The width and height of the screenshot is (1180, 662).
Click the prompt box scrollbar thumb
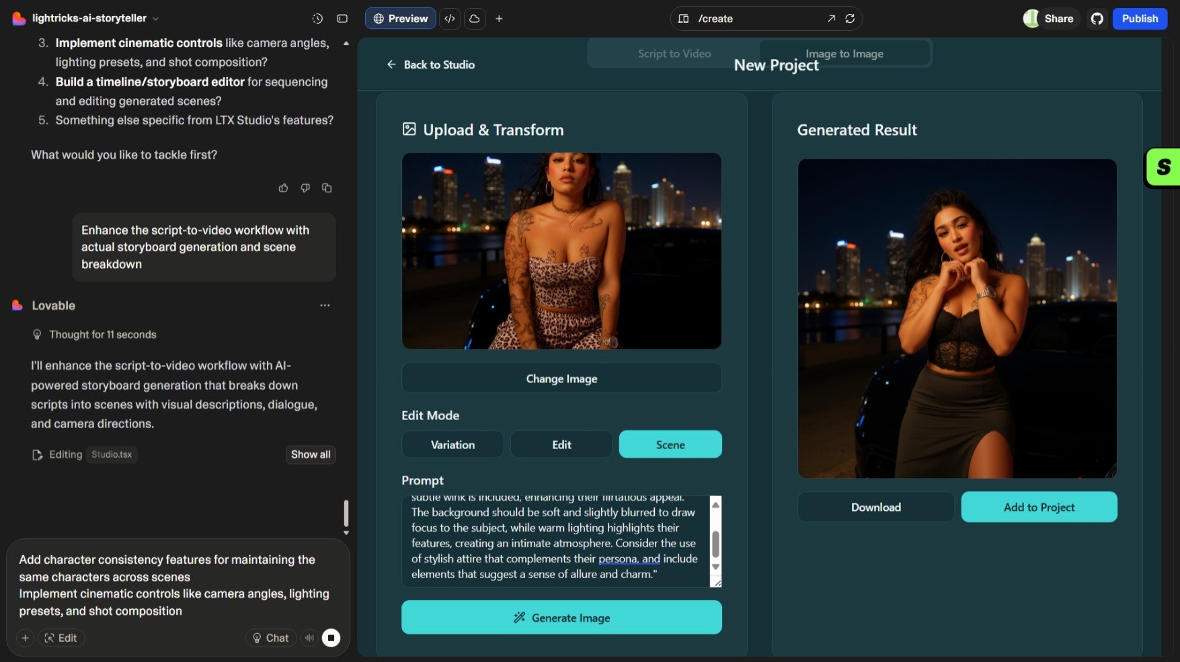tap(715, 544)
